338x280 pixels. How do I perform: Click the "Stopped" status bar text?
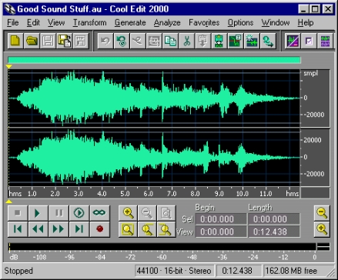click(x=18, y=271)
